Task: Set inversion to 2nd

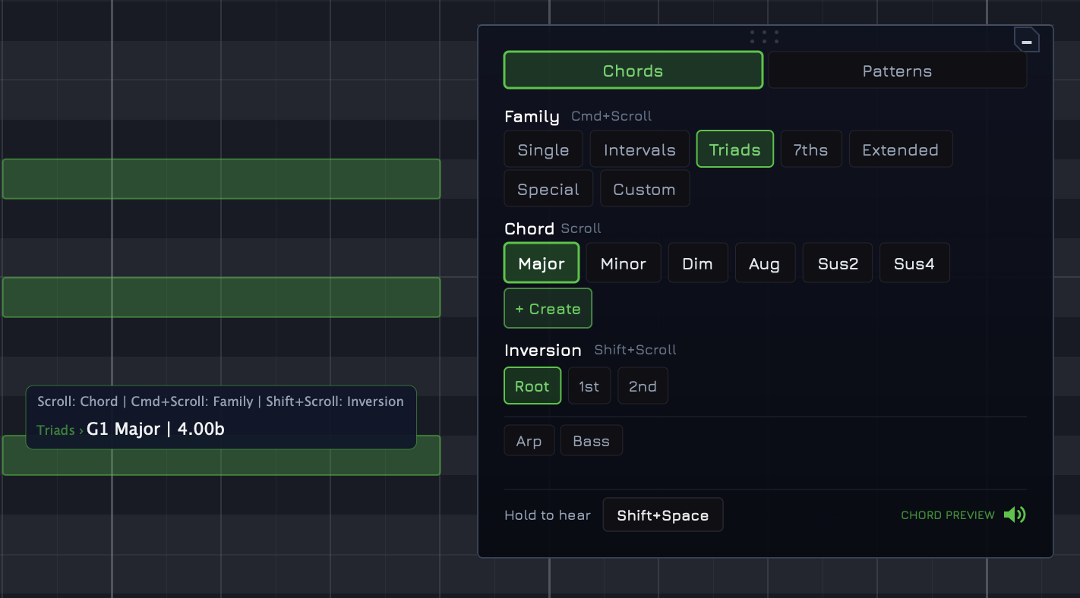Action: point(643,386)
